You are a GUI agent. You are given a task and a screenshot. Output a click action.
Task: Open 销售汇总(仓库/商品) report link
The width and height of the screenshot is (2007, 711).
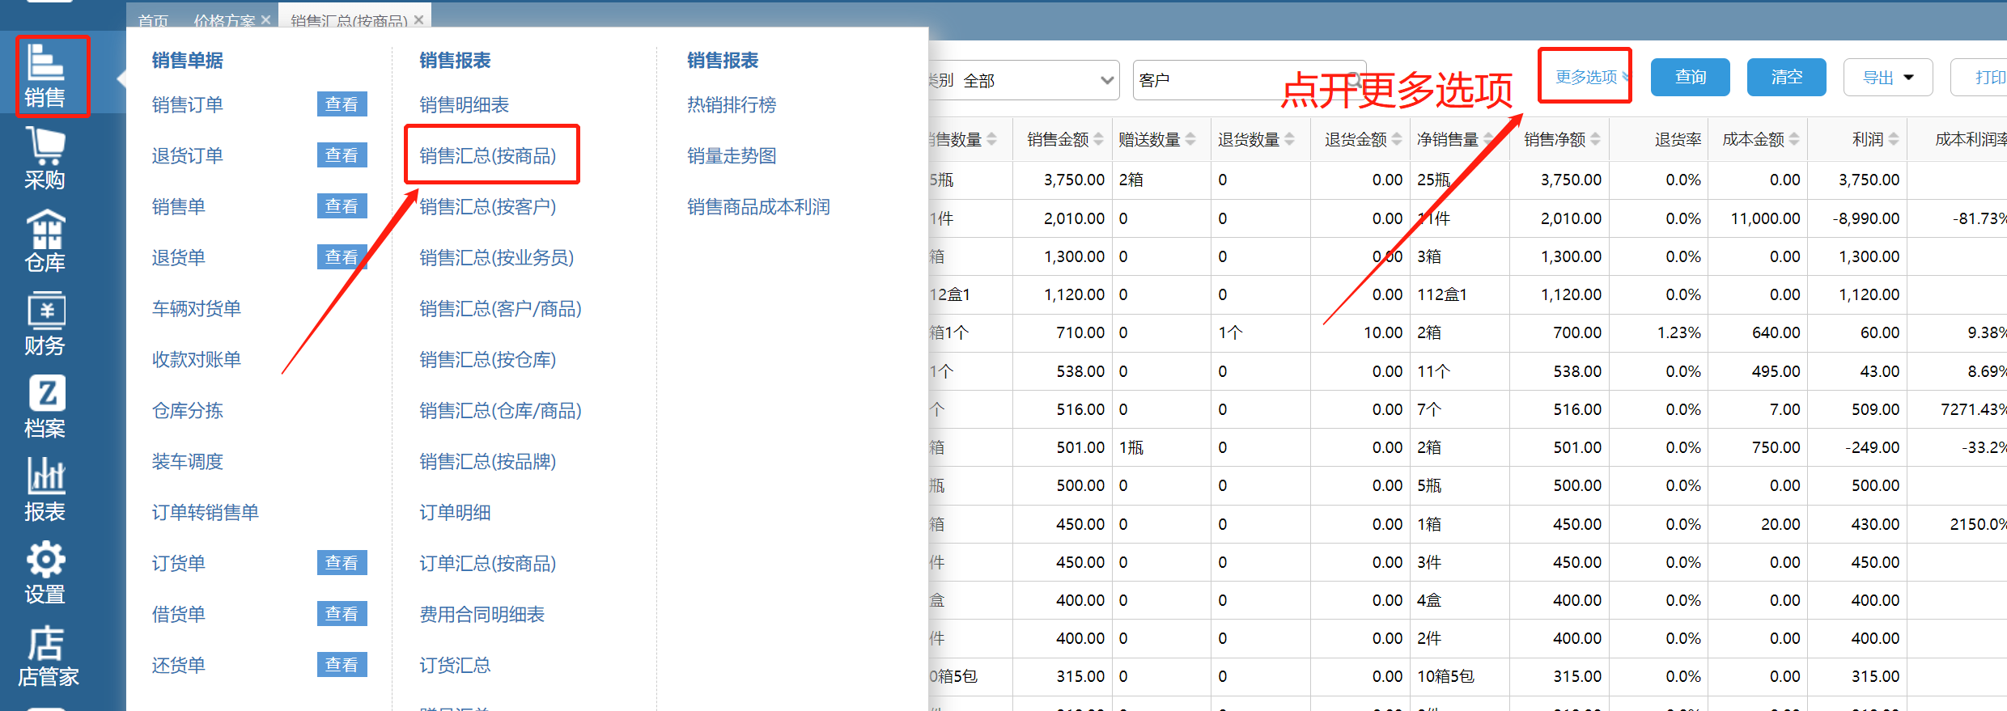coord(500,410)
